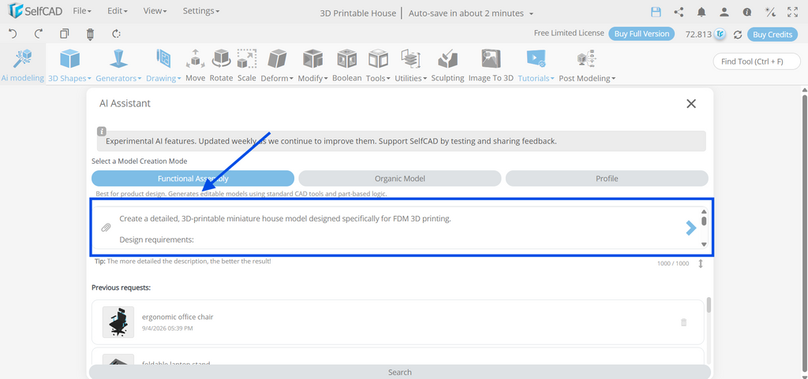This screenshot has height=379, width=808.
Task: Expand the Generators dropdown
Action: 118,65
